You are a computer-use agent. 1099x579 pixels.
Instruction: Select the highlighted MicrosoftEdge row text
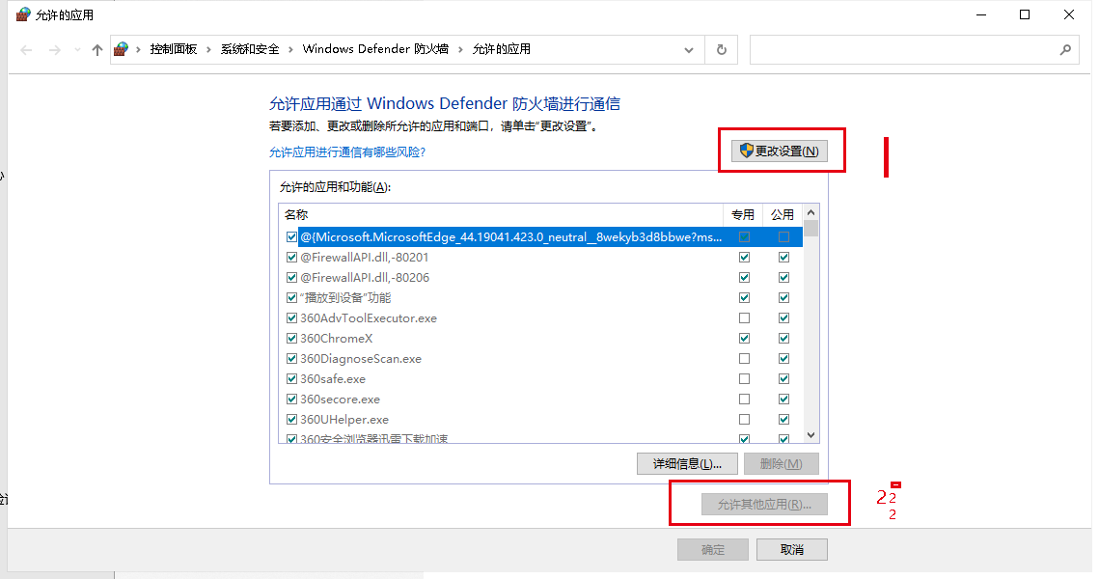click(511, 237)
